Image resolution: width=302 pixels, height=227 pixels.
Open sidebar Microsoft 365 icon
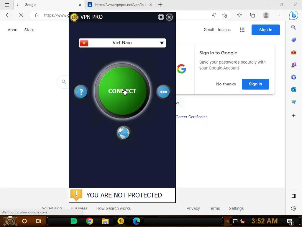click(x=293, y=77)
